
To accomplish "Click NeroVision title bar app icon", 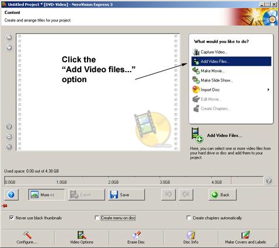I will [4, 4].
